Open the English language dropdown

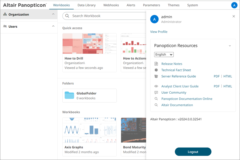[x=164, y=54]
